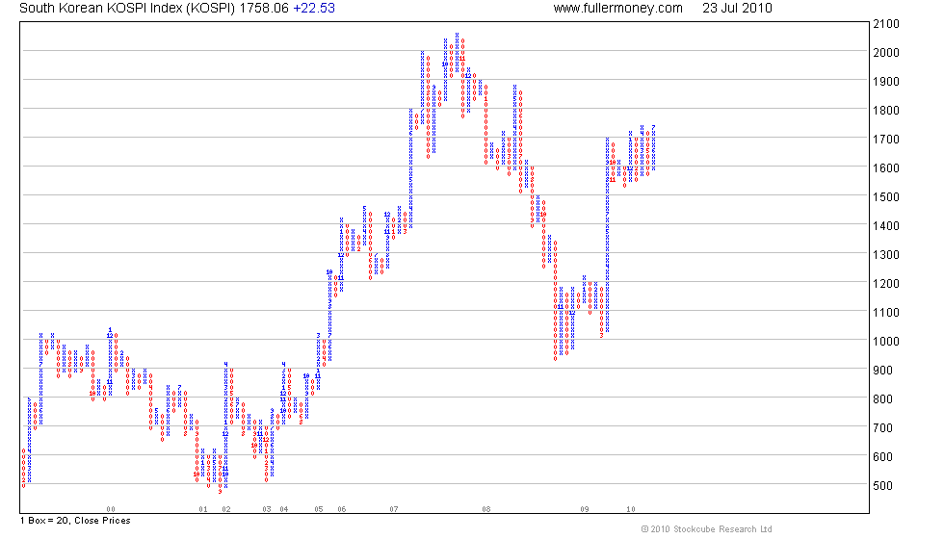Click the 04 year label on time axis
The image size is (944, 539).
284,509
